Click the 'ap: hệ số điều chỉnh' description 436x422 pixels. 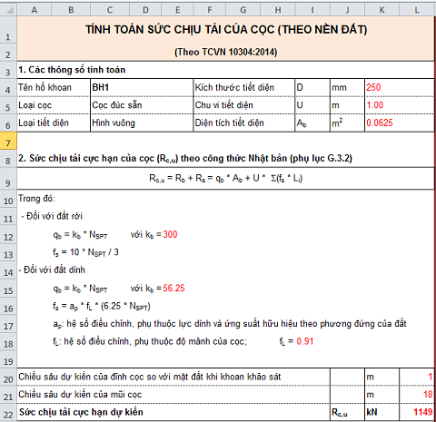[230, 324]
